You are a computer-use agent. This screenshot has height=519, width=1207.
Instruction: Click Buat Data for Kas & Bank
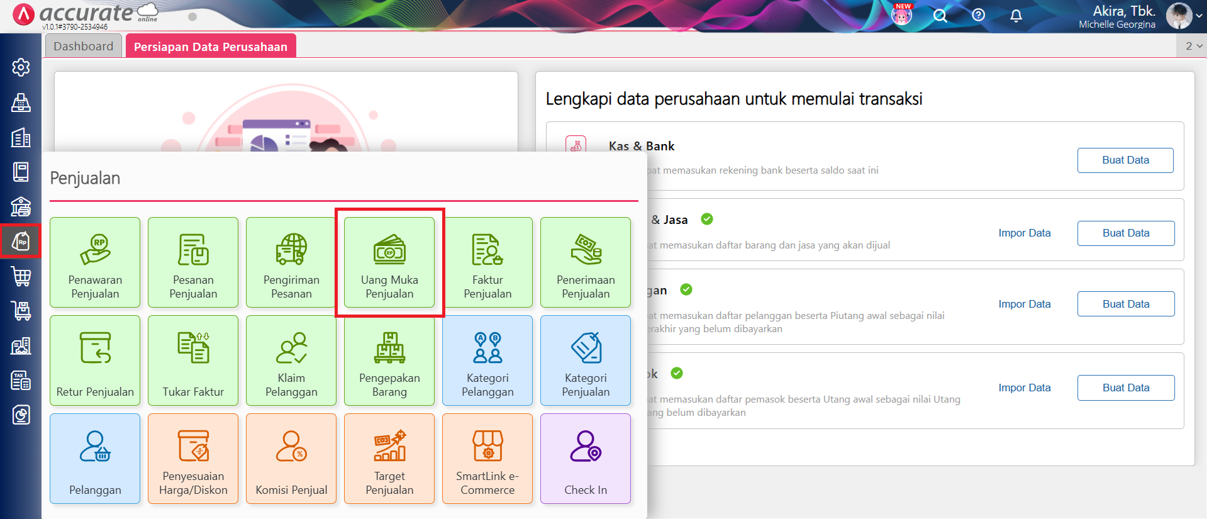click(1125, 160)
